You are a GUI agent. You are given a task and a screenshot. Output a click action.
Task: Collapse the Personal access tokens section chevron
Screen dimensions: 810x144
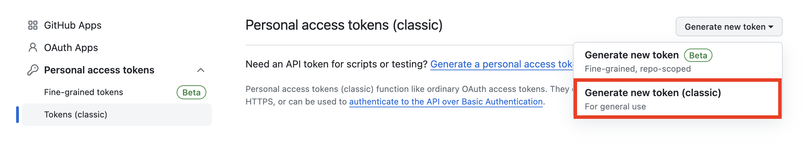point(201,70)
